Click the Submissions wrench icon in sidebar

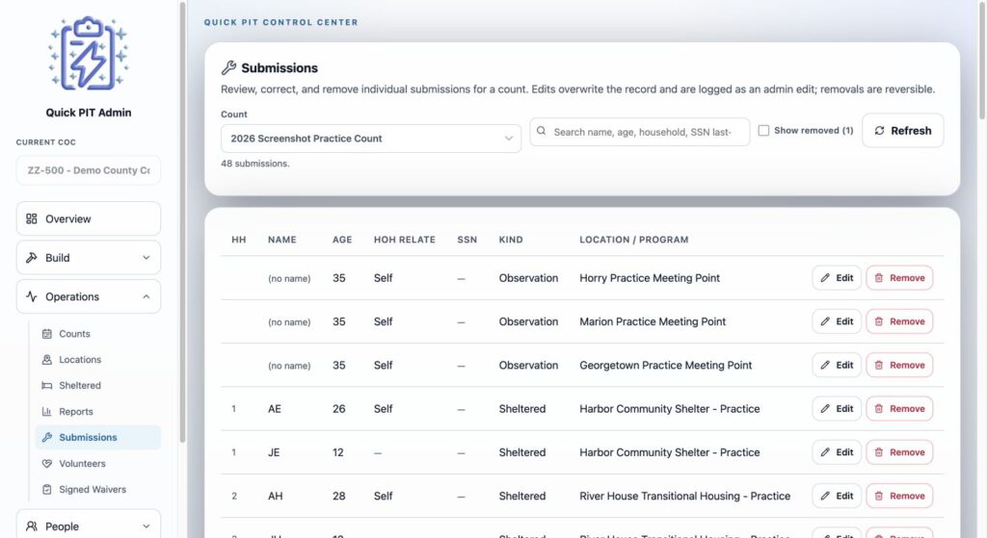pyautogui.click(x=46, y=438)
